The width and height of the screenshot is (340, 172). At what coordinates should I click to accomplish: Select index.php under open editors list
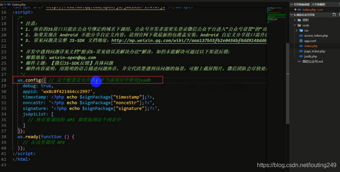[309, 9]
